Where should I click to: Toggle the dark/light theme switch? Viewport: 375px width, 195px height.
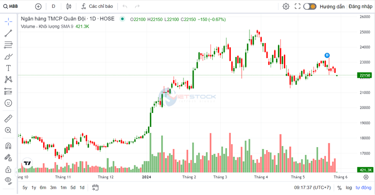pyautogui.click(x=310, y=6)
